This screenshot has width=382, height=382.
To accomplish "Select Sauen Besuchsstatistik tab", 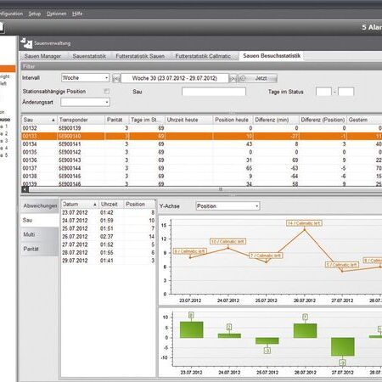I will tap(272, 56).
